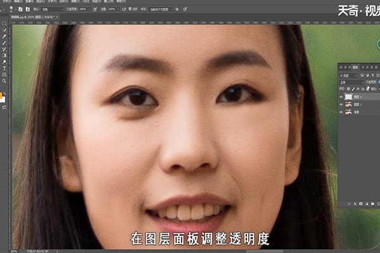Screen dimensions: 380x253
Task: Select the Rectangular Marquee tool
Action: click(x=4, y=24)
